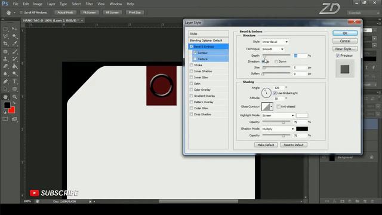Select the Hand tool in toolbox
This screenshot has height=215, width=382.
pos(5,97)
